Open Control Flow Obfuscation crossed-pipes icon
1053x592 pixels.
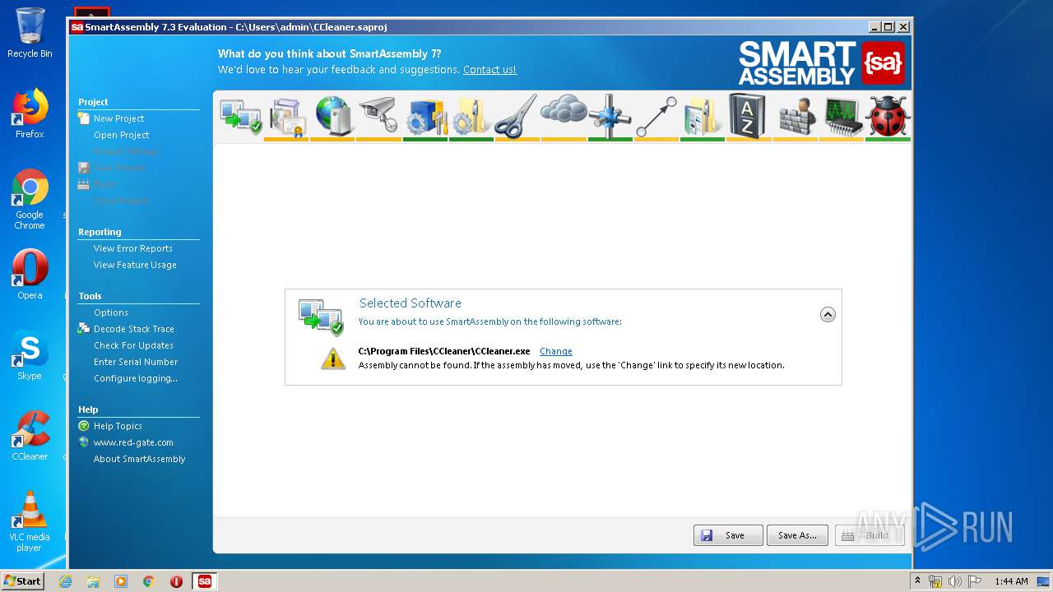610,116
